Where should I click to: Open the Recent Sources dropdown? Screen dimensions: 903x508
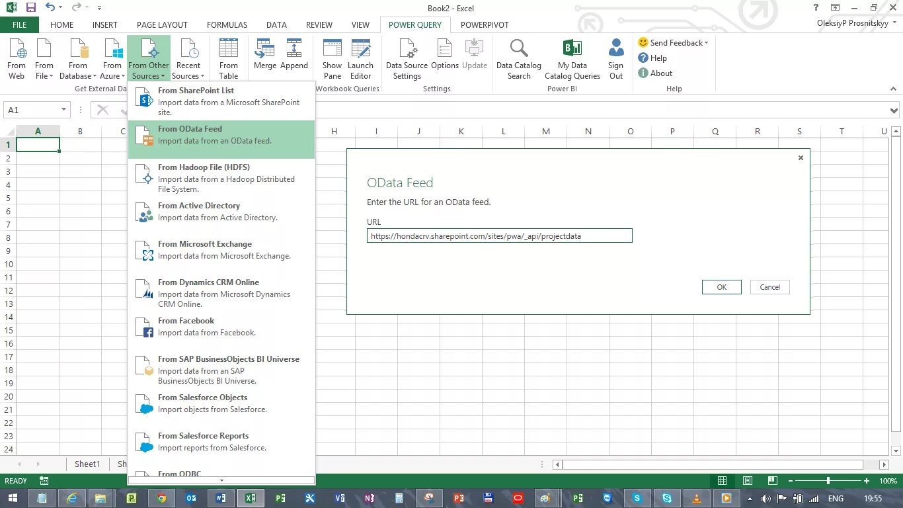click(188, 59)
